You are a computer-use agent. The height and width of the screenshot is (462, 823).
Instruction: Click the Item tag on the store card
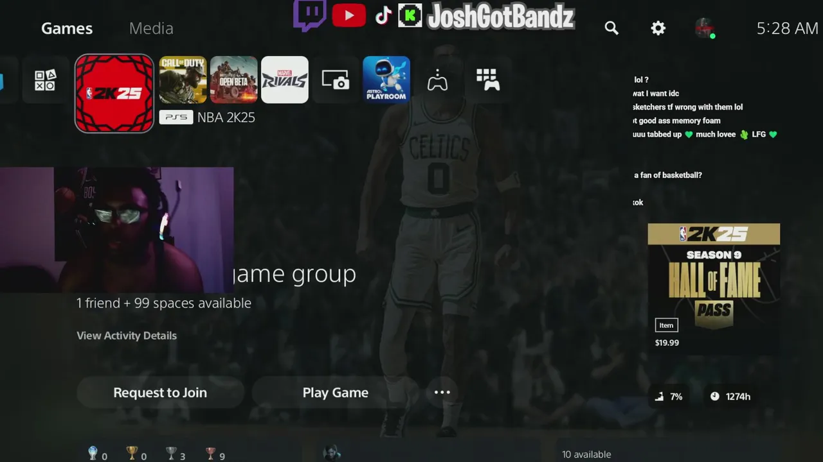coord(666,325)
